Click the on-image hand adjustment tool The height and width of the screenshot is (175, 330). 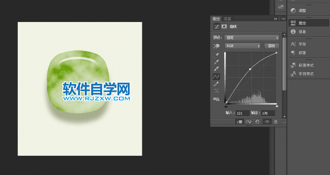click(x=216, y=46)
